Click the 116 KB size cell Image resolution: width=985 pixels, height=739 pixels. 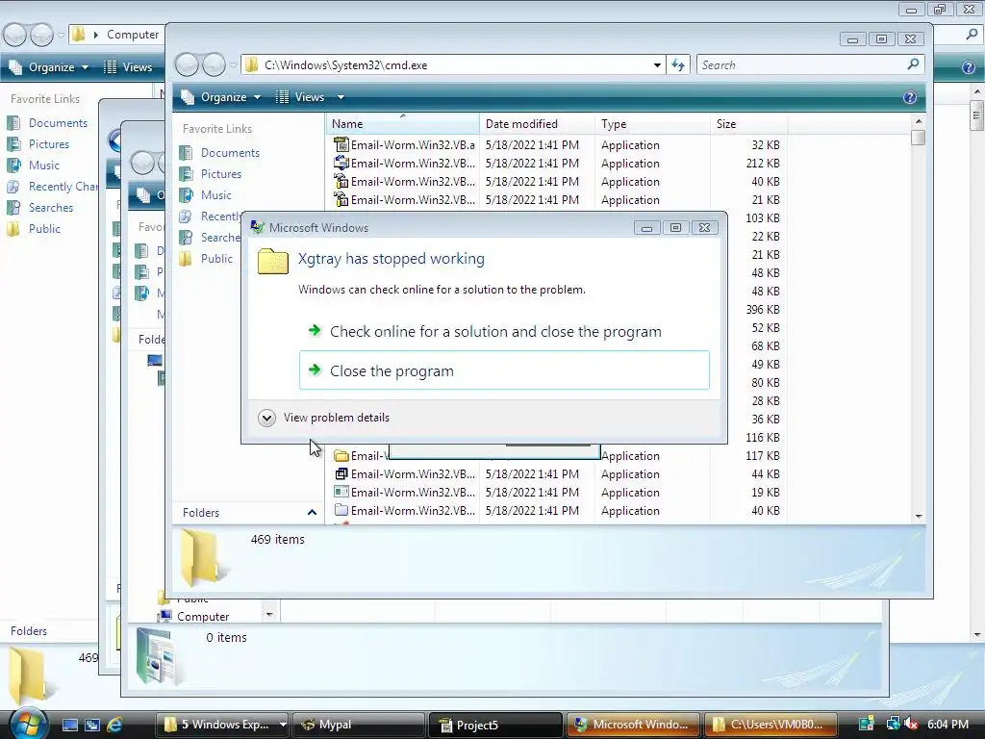[763, 438]
